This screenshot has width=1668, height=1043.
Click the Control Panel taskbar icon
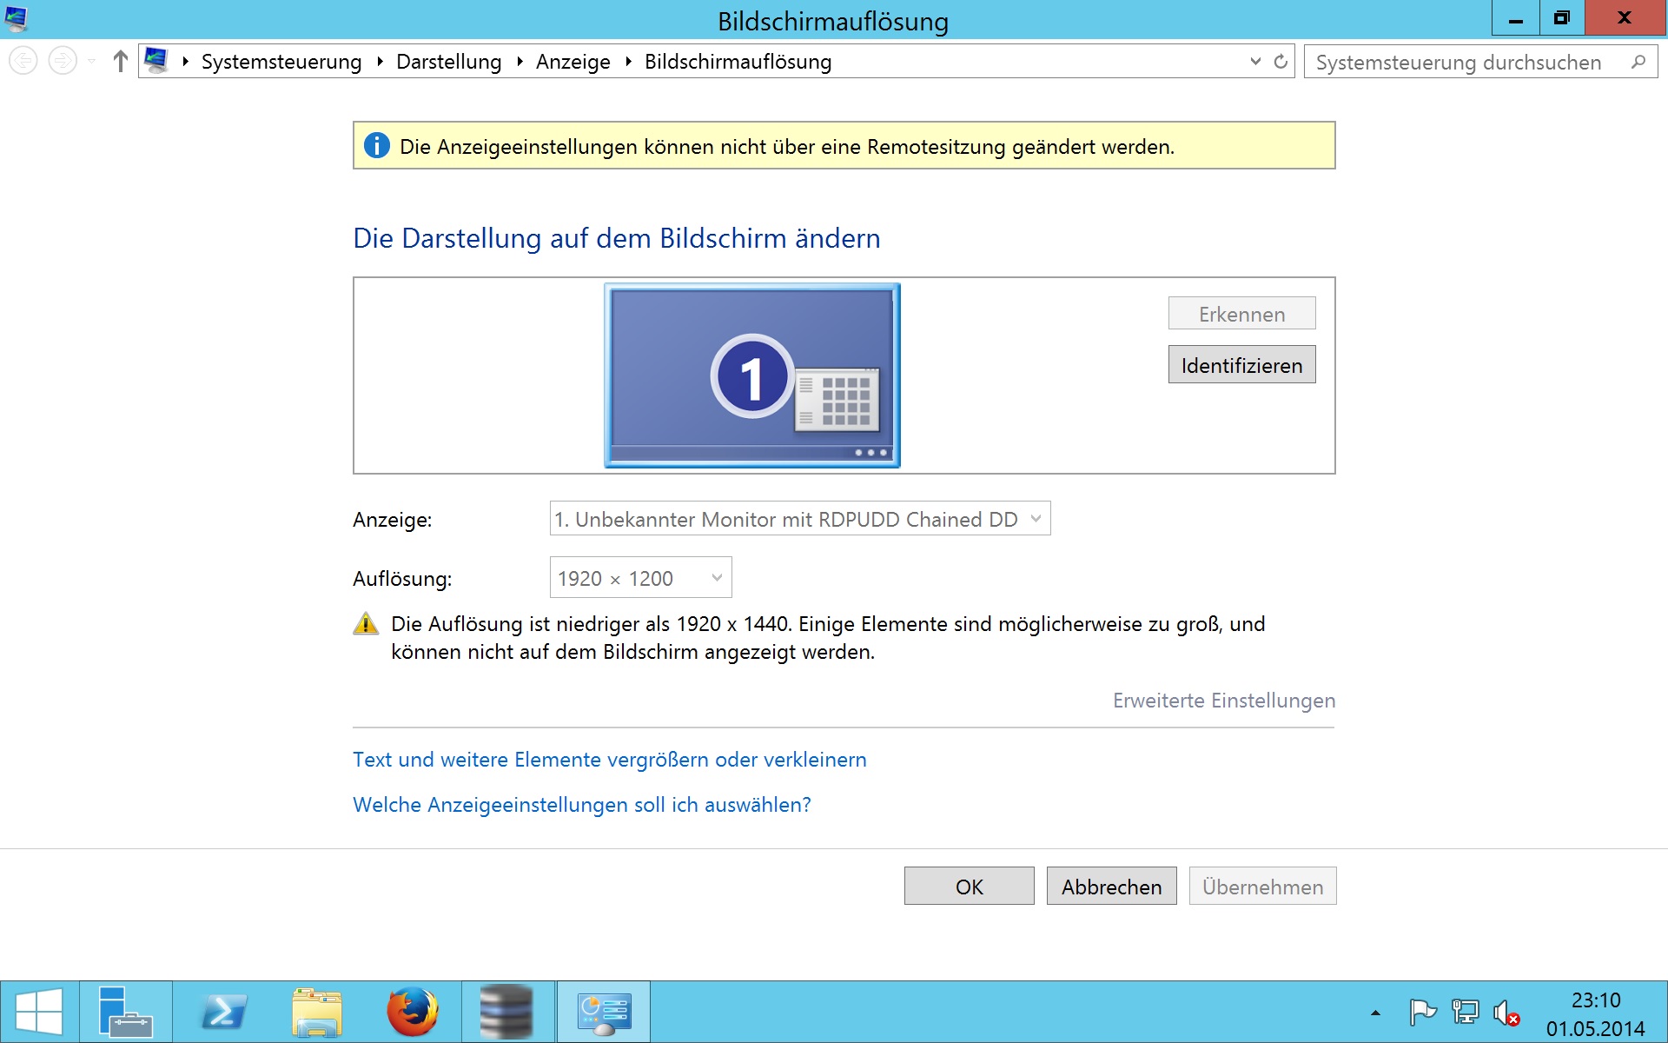603,1012
